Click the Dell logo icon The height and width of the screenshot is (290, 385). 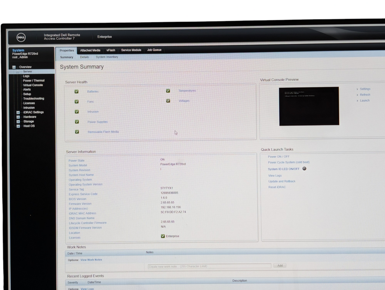(21, 38)
